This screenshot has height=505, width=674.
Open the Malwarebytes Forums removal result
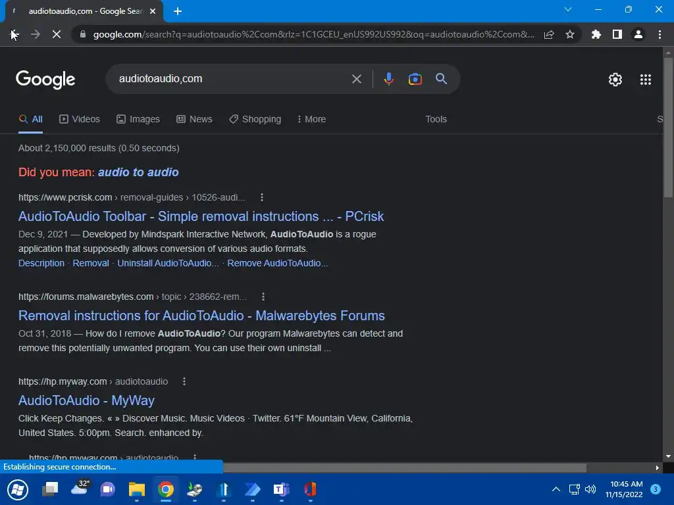201,316
